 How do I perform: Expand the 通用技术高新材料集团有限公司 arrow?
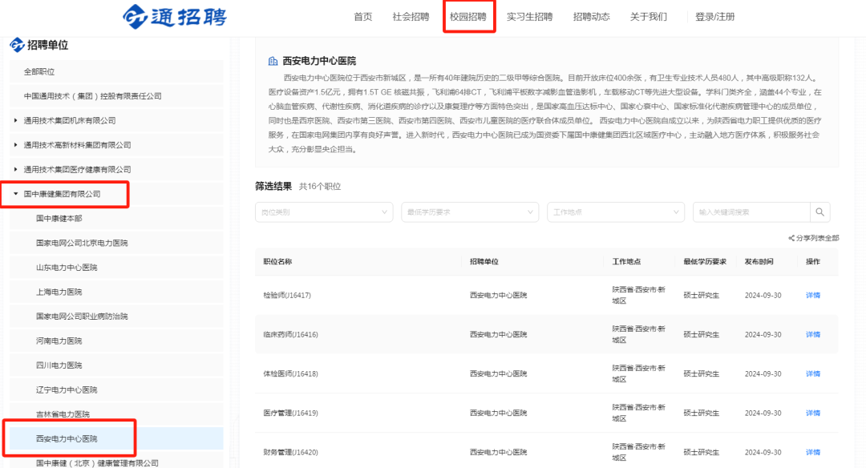tap(15, 145)
